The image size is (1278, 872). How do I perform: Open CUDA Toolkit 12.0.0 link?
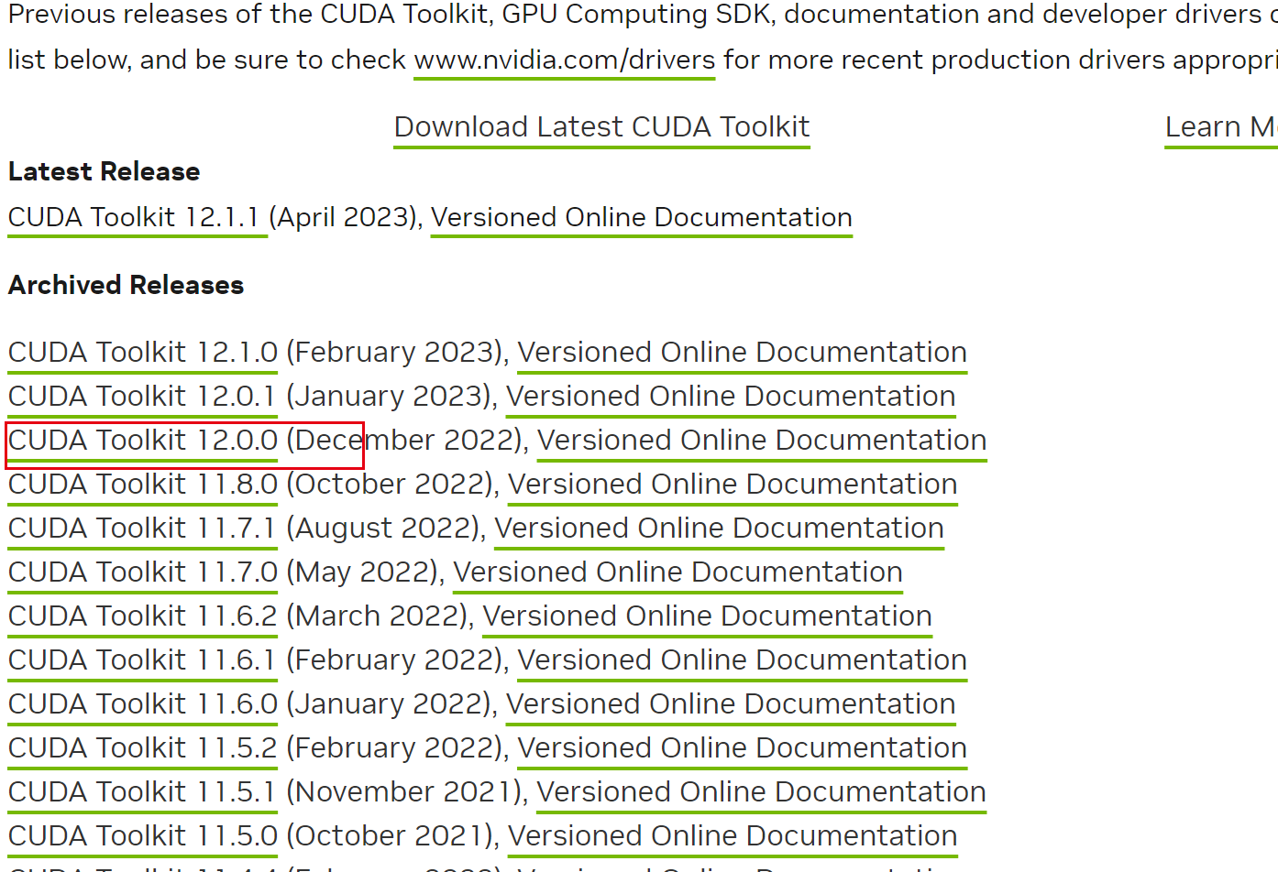coord(143,441)
